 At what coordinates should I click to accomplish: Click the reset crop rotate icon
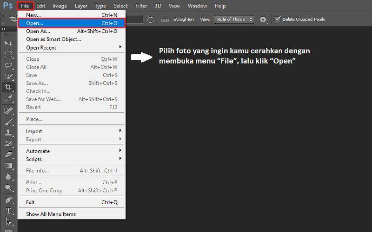[150, 19]
